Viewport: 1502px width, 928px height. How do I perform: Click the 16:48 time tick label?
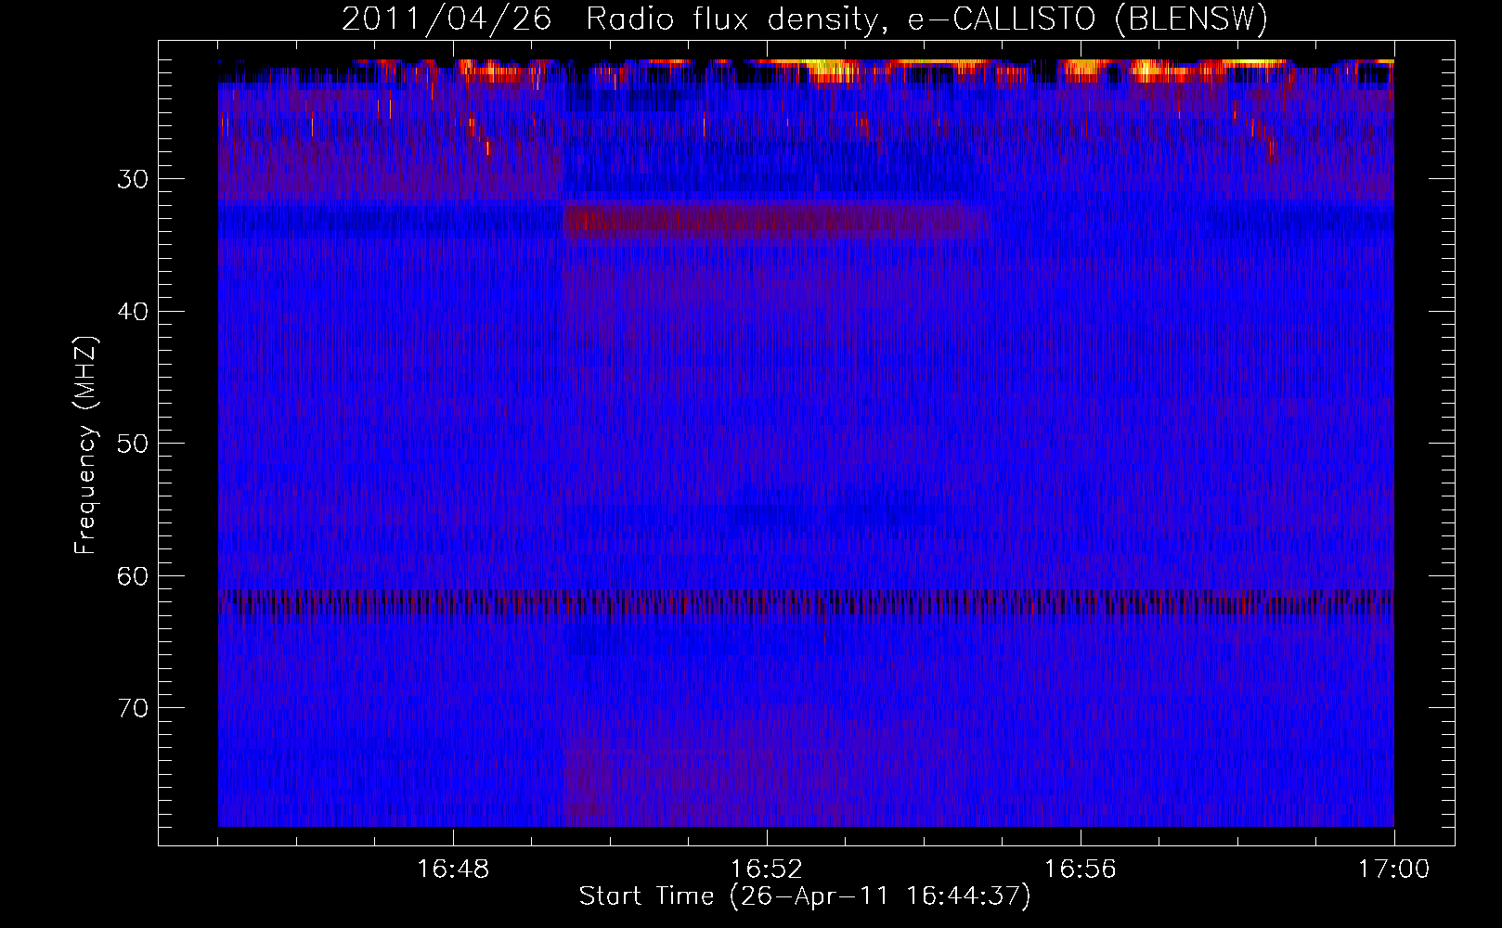[453, 870]
